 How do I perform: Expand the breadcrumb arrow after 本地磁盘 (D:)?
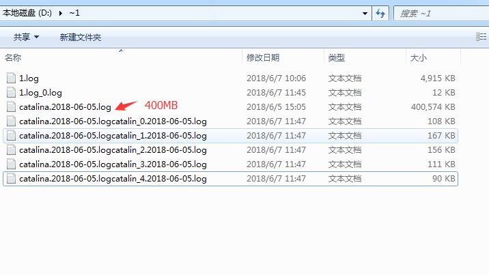pos(61,13)
